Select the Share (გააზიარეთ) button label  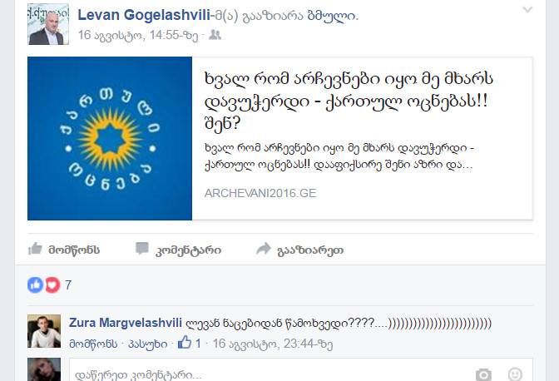point(310,250)
